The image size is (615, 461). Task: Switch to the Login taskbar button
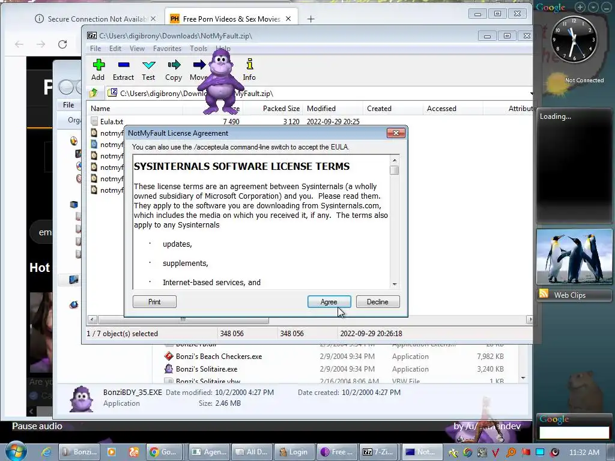pyautogui.click(x=295, y=452)
